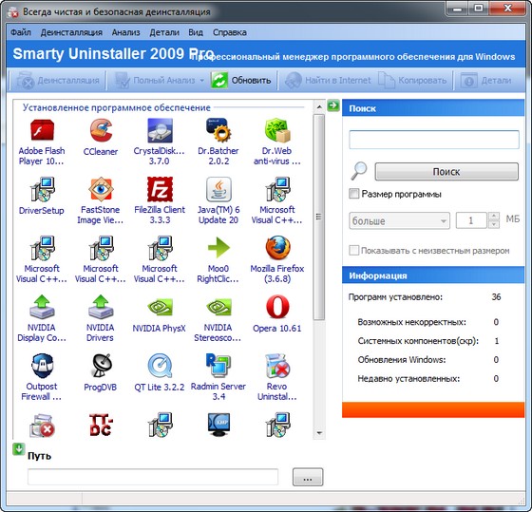Click the Поиск search button
532x512 pixels.
click(x=446, y=171)
